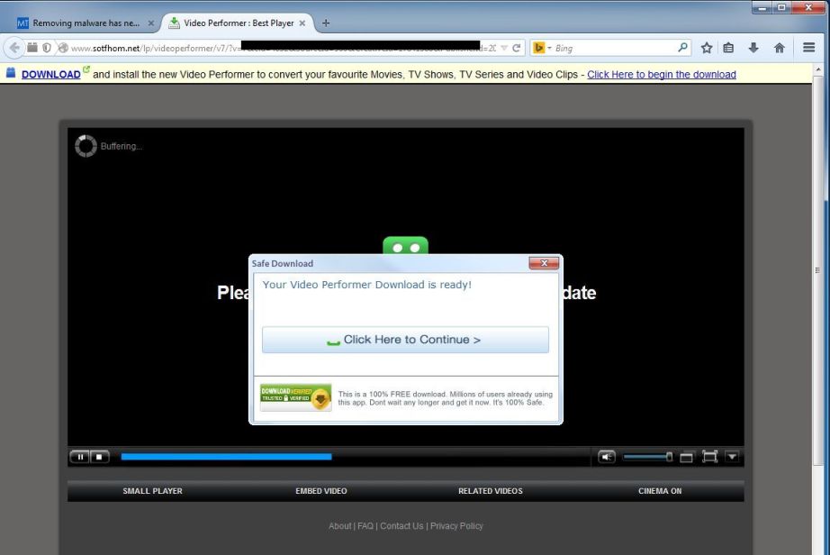This screenshot has width=830, height=555.
Task: Open the hamburger menu icon
Action: coord(808,48)
